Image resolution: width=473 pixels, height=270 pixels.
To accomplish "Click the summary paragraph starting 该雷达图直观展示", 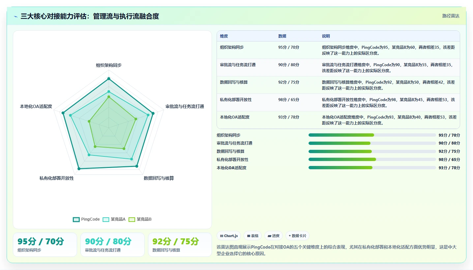I will pyautogui.click(x=337, y=250).
